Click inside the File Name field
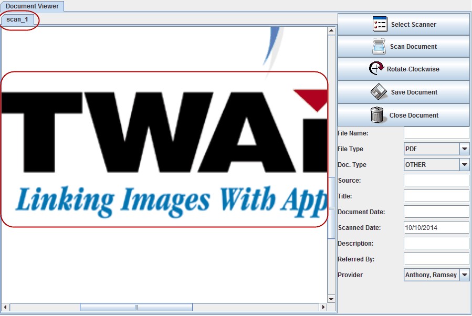The image size is (472, 316). coord(436,133)
